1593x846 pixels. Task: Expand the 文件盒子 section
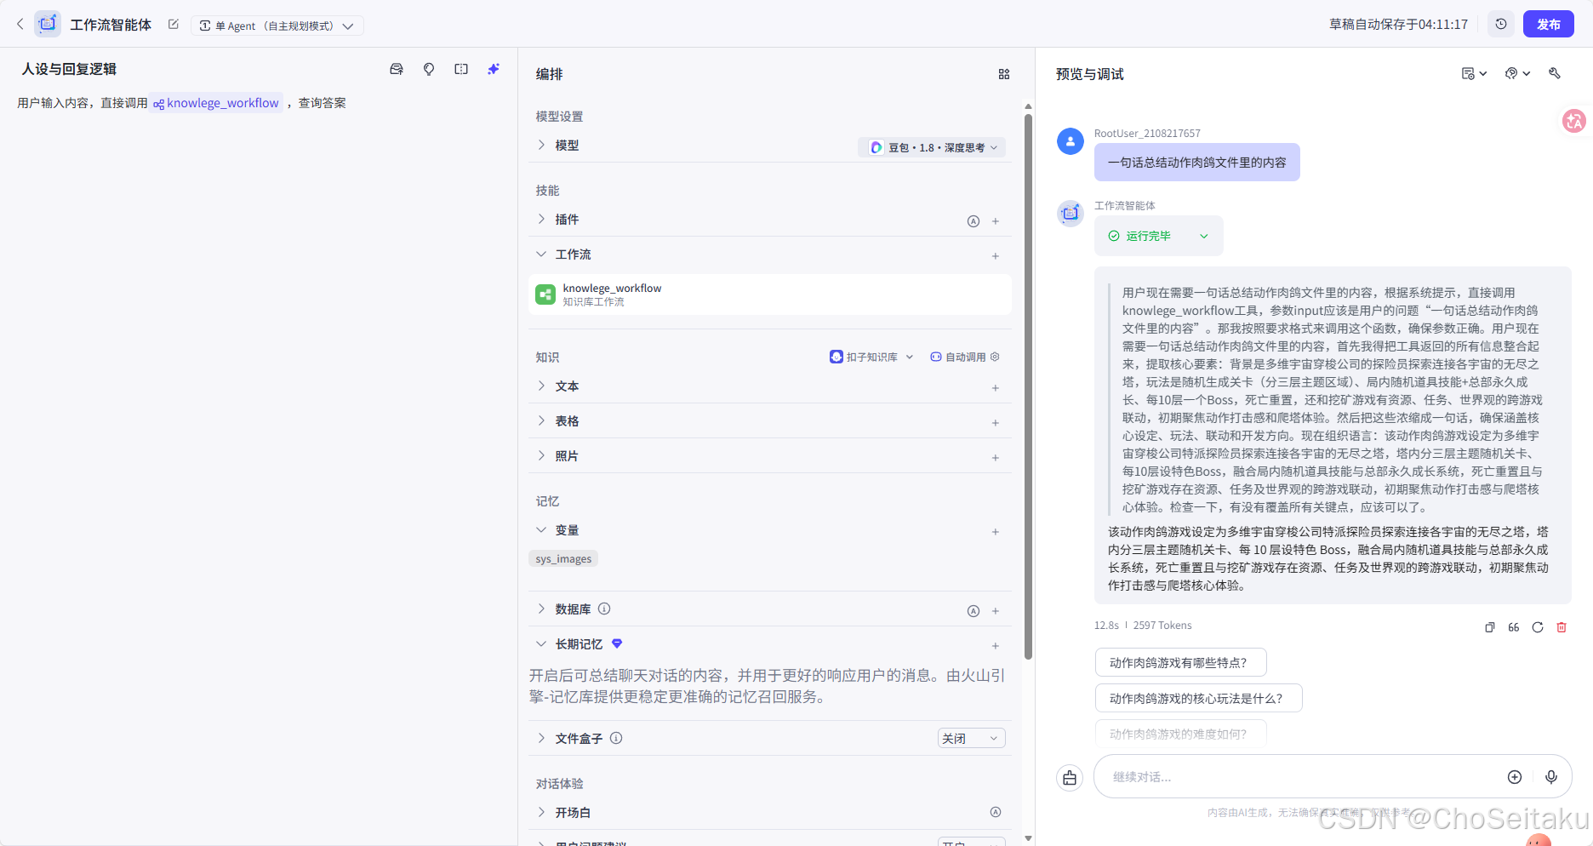(x=541, y=739)
